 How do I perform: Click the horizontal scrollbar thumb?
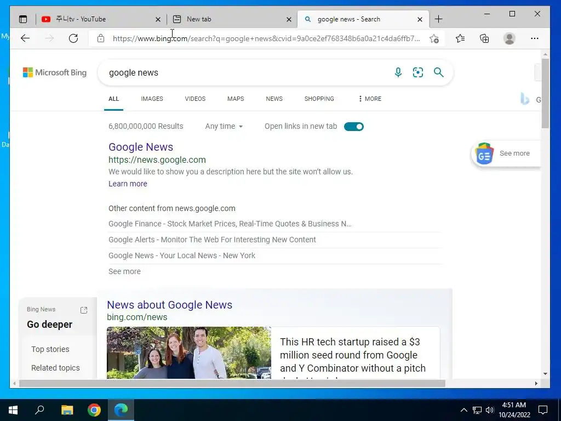pos(232,383)
